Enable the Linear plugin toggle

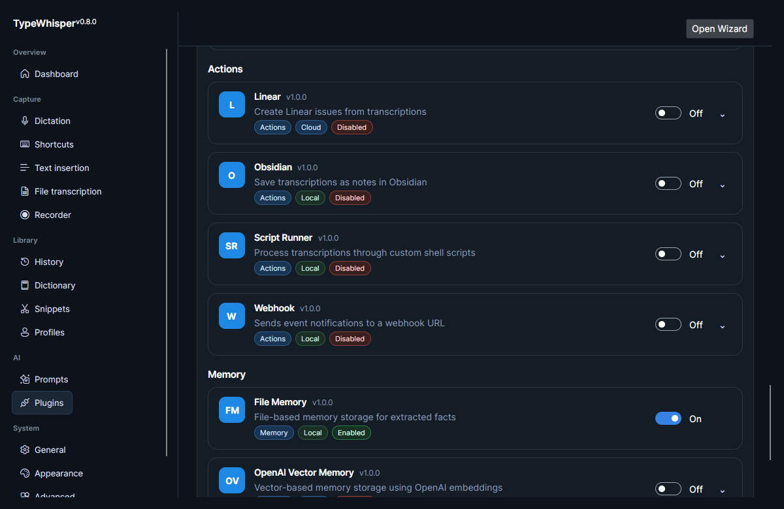668,113
